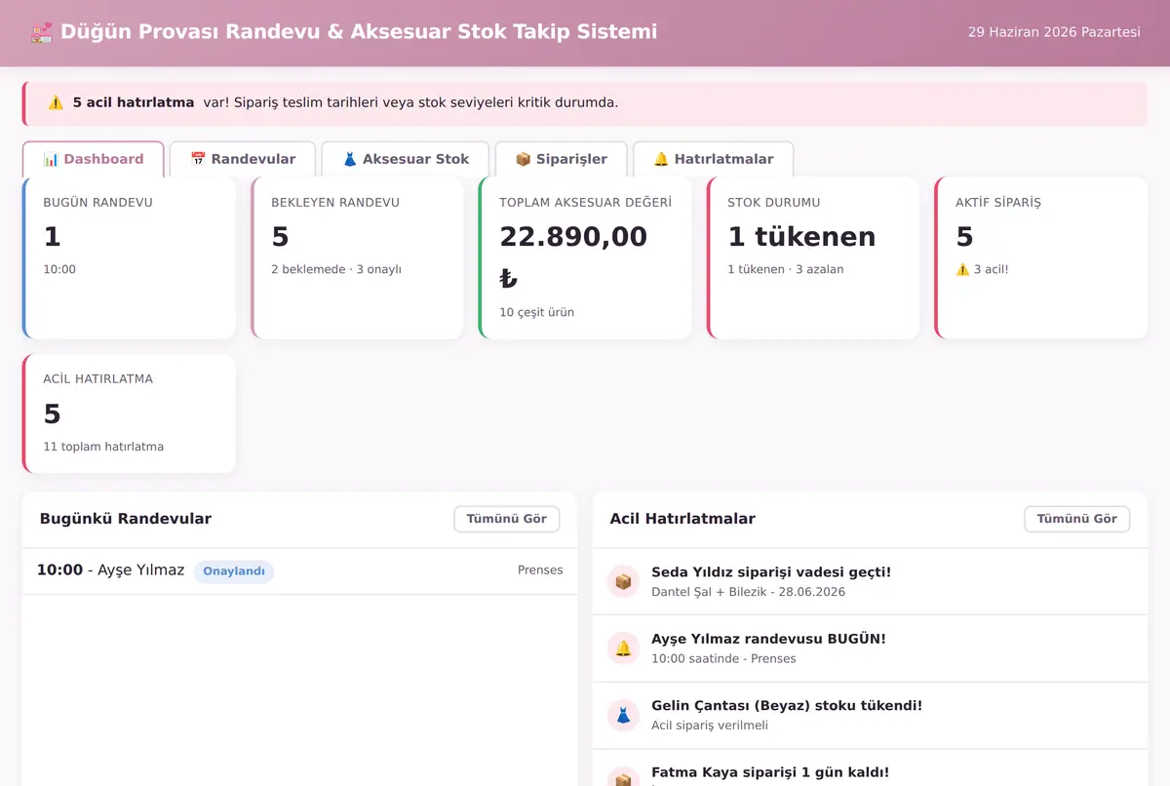The width and height of the screenshot is (1170, 786).
Task: Click the "10:00 saatinde - Prenses" detail text
Action: tap(723, 659)
